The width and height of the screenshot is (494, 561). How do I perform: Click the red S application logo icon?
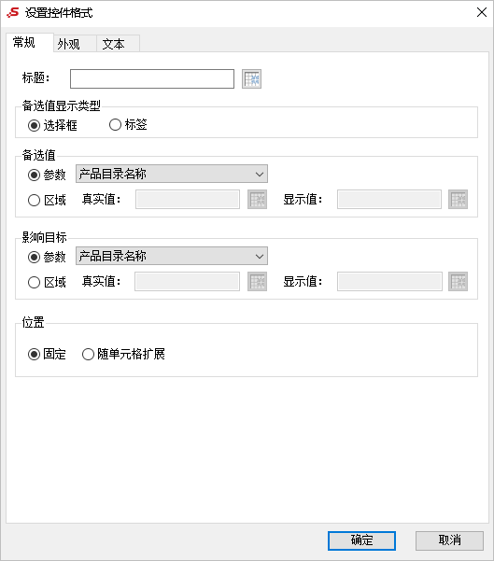13,12
